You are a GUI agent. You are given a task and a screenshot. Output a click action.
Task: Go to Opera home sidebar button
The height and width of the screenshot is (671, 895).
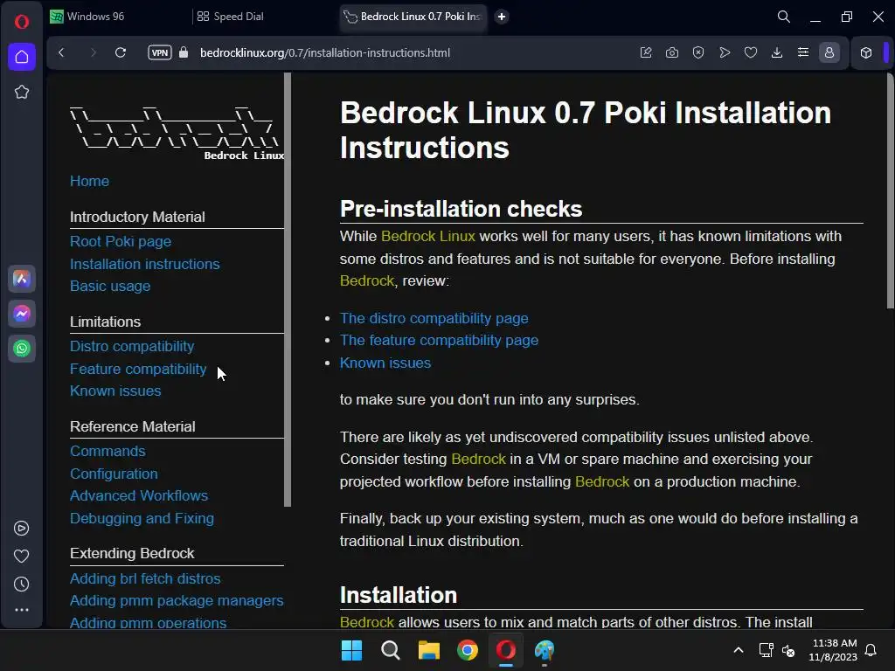[x=22, y=57]
